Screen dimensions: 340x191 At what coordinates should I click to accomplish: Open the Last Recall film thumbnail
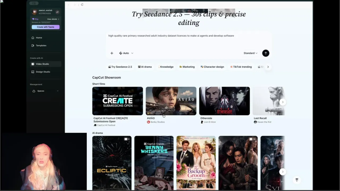click(x=269, y=101)
